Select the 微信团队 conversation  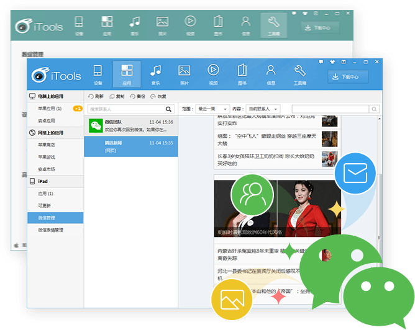pyautogui.click(x=131, y=126)
